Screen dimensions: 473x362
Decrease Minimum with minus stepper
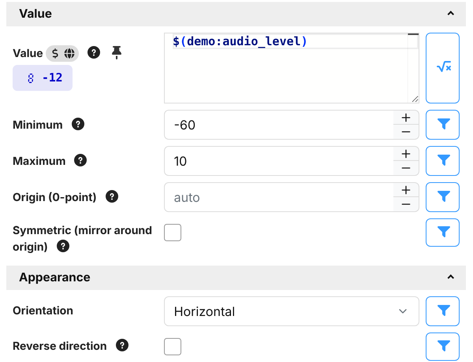406,132
